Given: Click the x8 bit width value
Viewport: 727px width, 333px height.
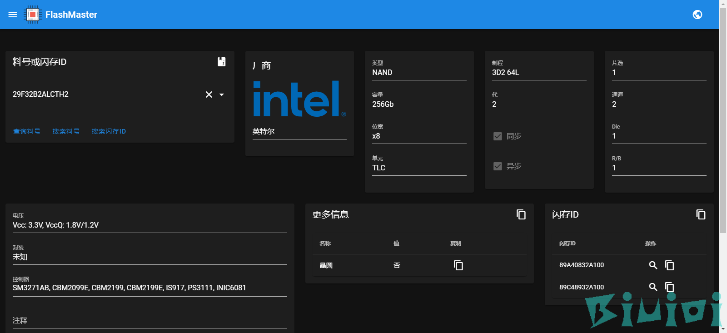Looking at the screenshot, I should [376, 136].
